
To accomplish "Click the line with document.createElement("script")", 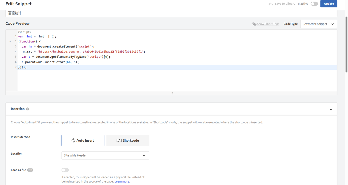I will tap(58, 47).
